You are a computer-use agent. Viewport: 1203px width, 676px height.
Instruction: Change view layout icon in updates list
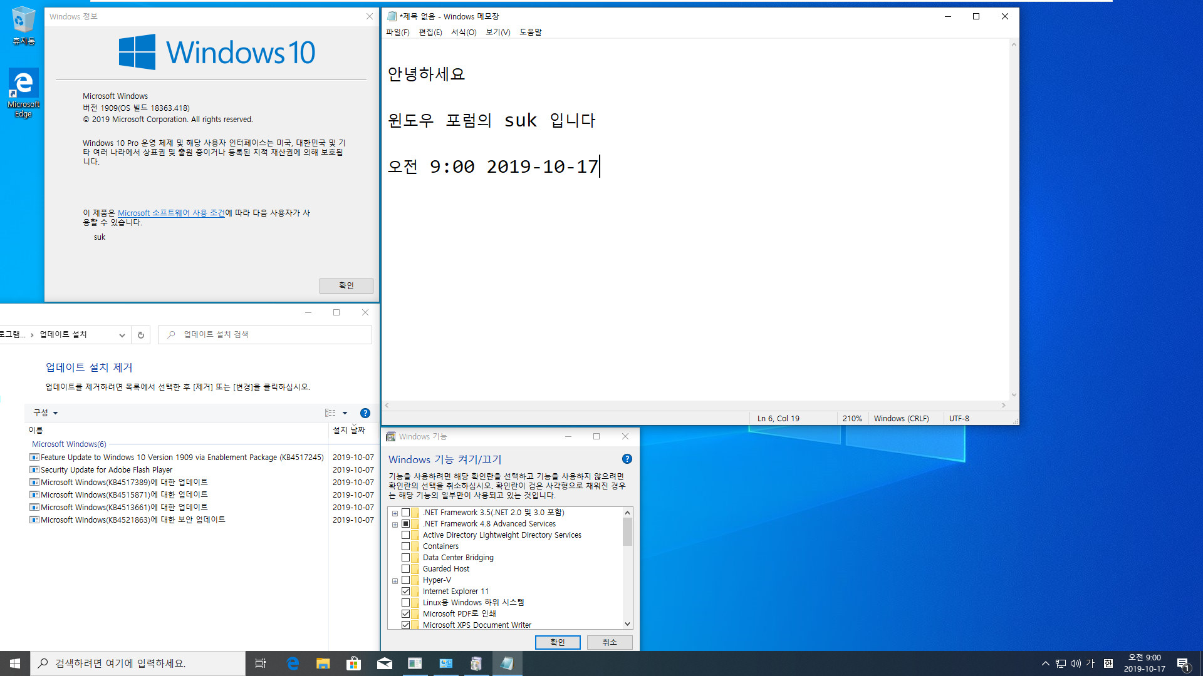pos(330,413)
